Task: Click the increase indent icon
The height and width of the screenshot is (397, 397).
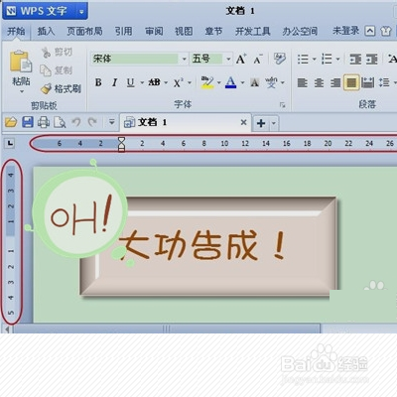Action: [x=371, y=60]
